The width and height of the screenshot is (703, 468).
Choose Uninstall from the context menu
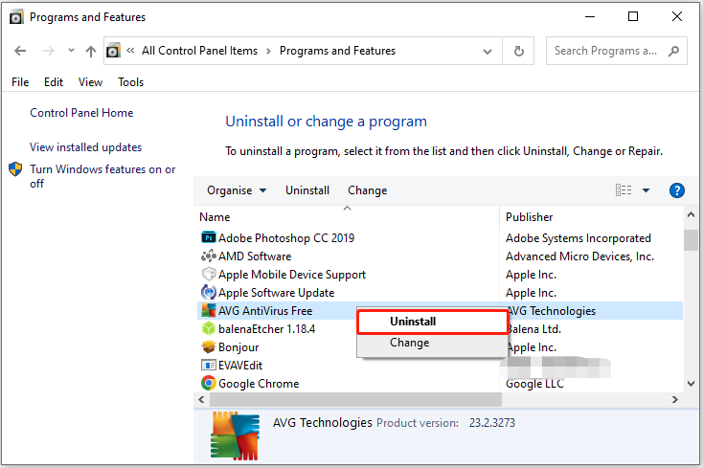(x=433, y=322)
